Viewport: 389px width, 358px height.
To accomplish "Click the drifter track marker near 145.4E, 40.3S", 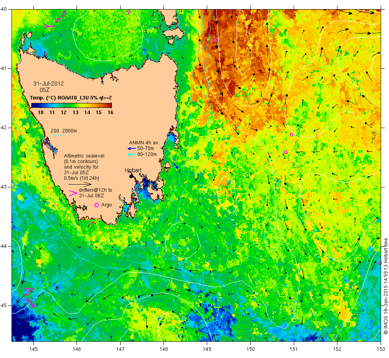I will (50, 27).
